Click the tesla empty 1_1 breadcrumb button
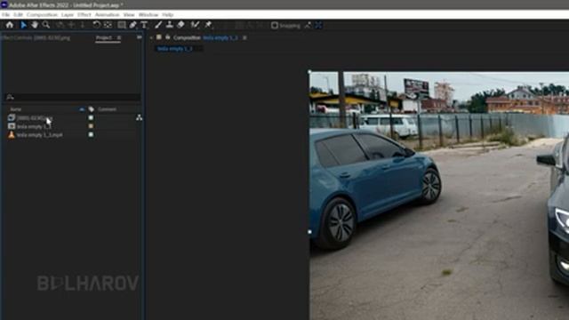Viewport: 569px width, 320px height. [175, 49]
